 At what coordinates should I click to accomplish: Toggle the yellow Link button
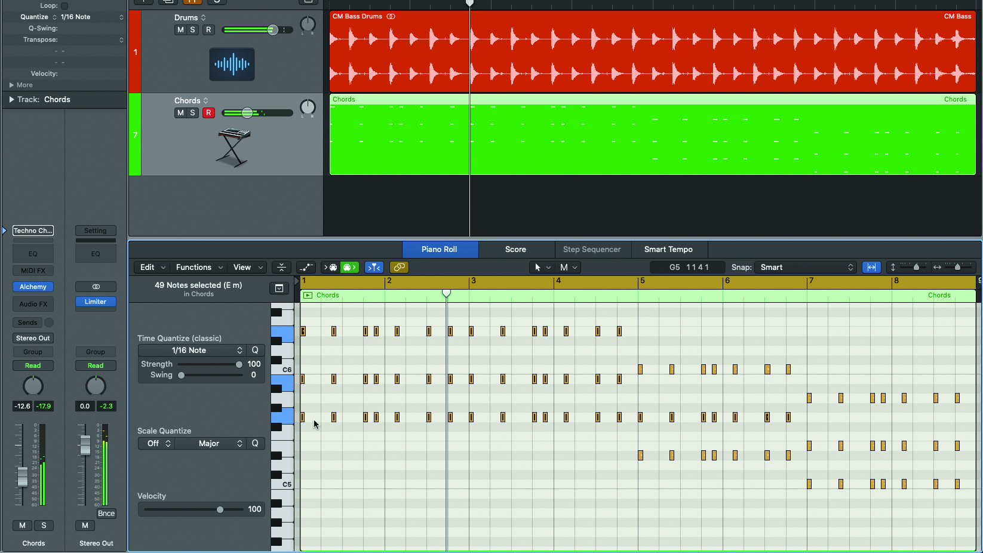pyautogui.click(x=399, y=268)
